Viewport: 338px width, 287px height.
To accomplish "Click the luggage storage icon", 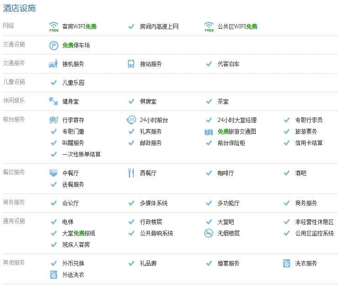I will (x=53, y=120).
